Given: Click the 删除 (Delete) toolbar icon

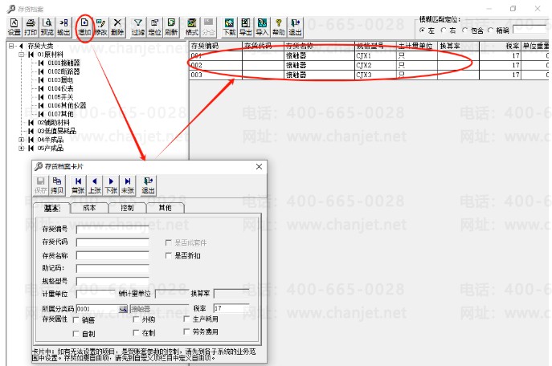Looking at the screenshot, I should [x=117, y=27].
